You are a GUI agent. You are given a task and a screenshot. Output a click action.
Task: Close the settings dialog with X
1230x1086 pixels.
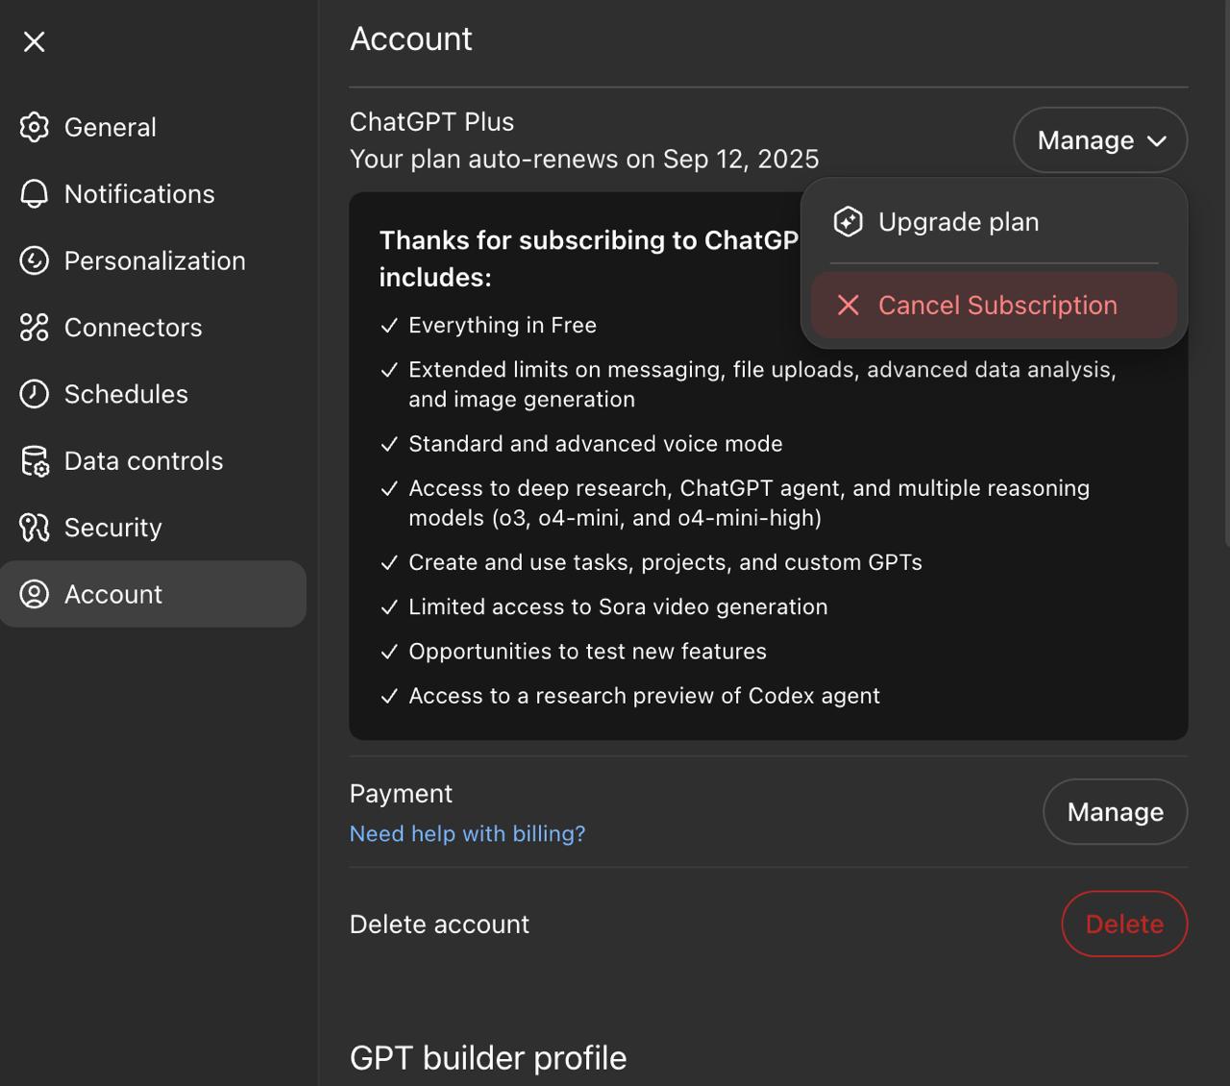[35, 41]
